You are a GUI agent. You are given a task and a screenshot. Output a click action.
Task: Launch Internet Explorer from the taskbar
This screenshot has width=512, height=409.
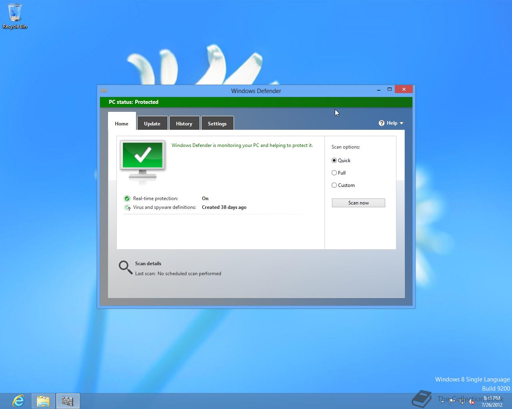[x=18, y=401]
